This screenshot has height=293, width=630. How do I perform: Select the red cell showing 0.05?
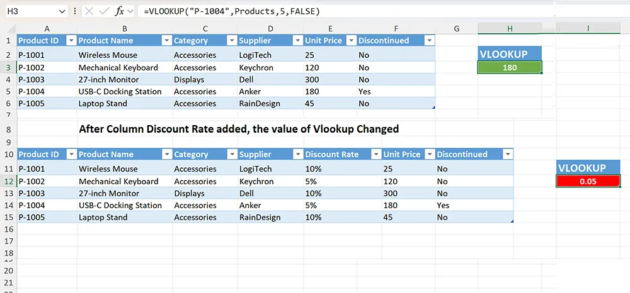tap(588, 181)
